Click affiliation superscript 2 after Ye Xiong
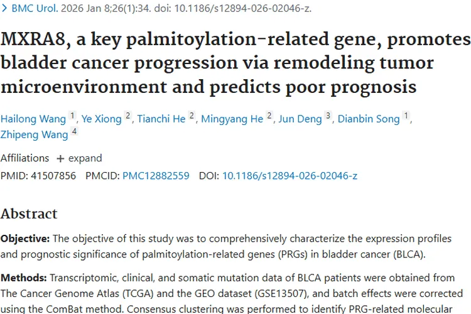Image resolution: width=471 pixels, height=314 pixels. [128, 116]
